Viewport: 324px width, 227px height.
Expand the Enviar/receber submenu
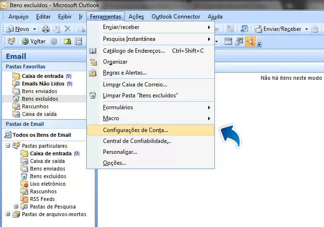(x=151, y=27)
